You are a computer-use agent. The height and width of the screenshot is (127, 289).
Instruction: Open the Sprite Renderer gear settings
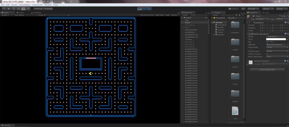tap(287, 34)
